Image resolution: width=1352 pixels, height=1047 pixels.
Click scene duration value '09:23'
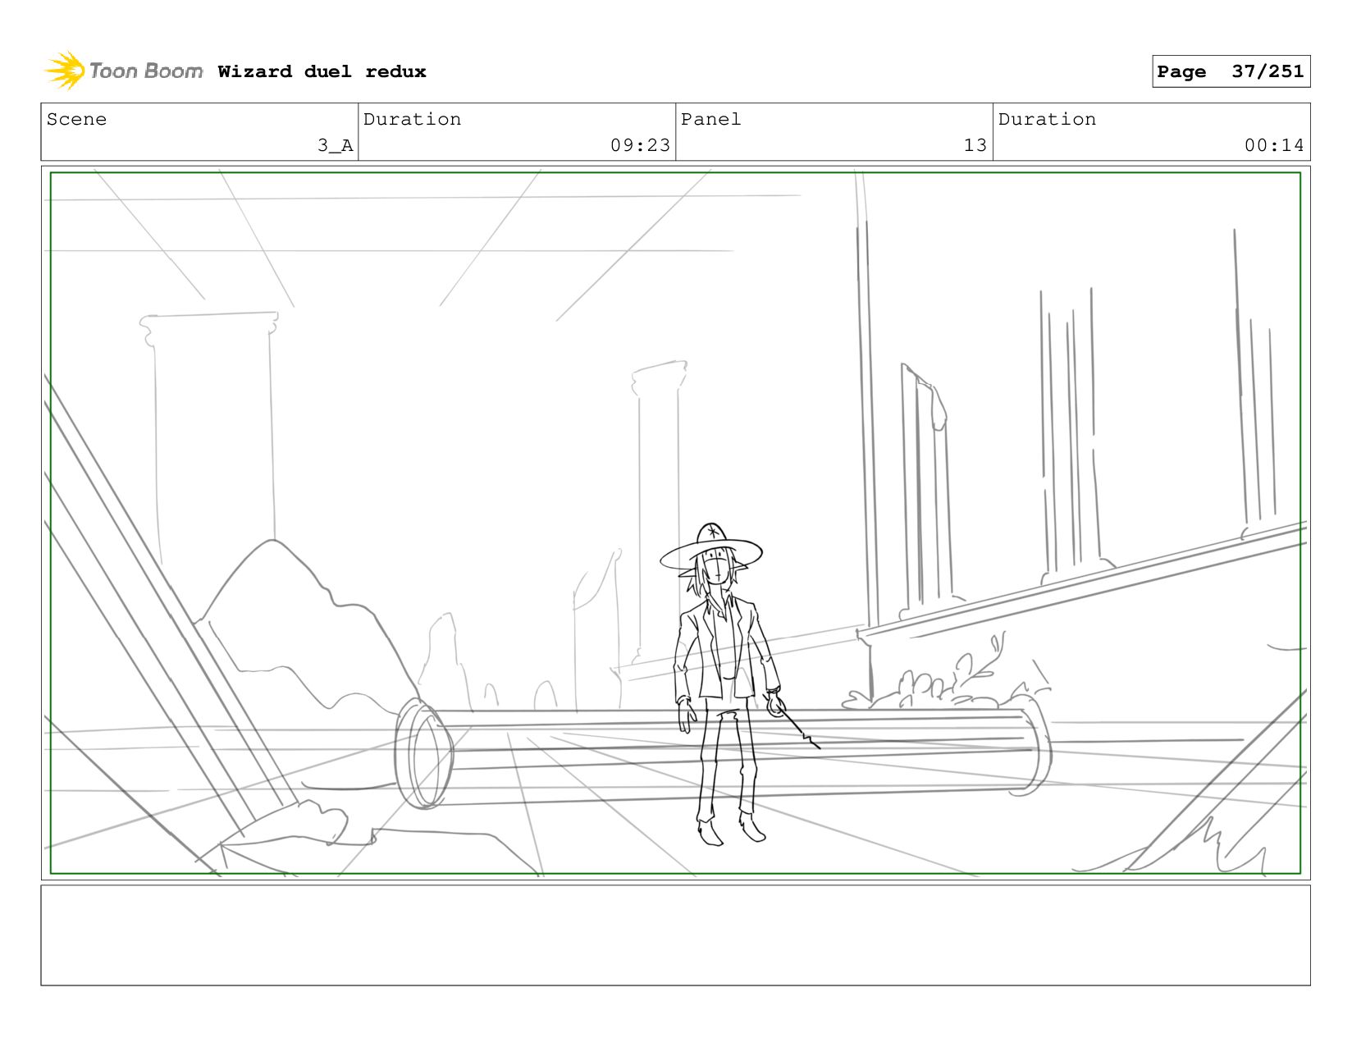pyautogui.click(x=640, y=145)
